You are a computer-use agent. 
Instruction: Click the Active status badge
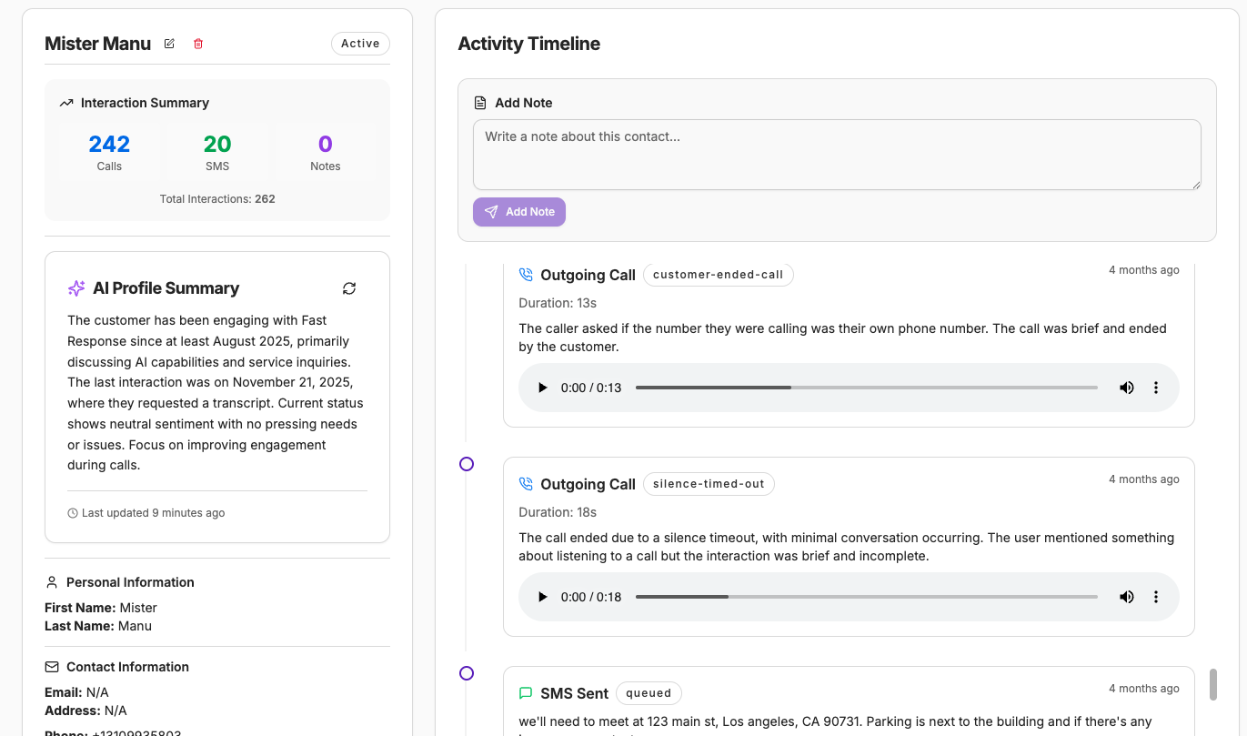[360, 44]
